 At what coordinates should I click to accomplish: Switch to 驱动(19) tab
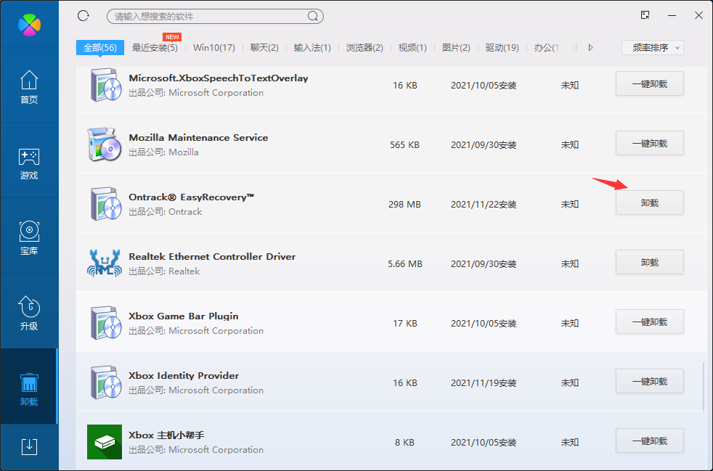(502, 47)
